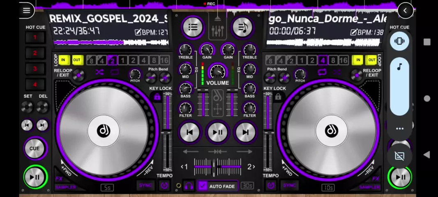Click left deck shuffle icon

click(x=99, y=72)
